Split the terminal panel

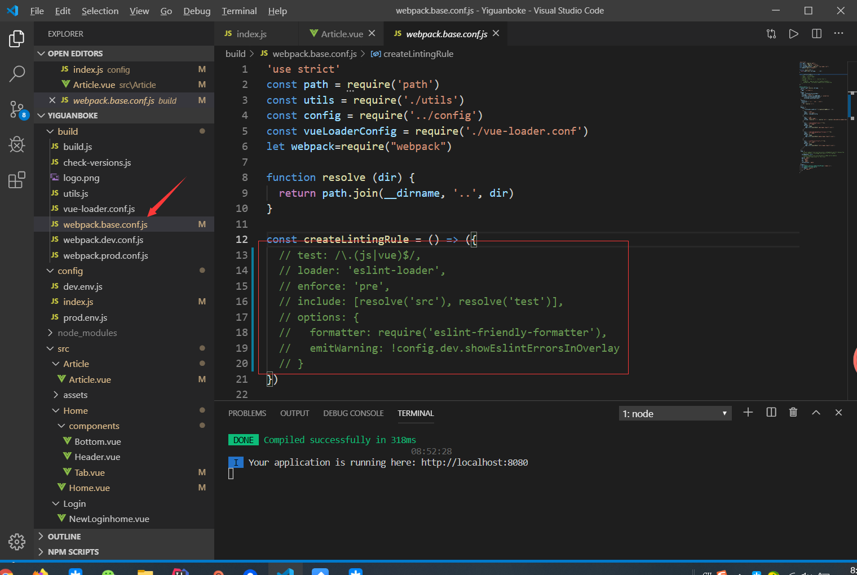771,413
